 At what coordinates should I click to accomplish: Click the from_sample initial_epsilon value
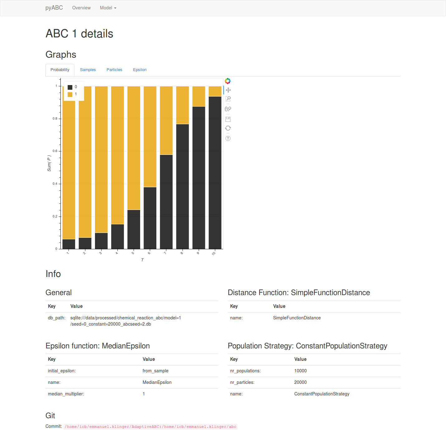click(x=155, y=371)
